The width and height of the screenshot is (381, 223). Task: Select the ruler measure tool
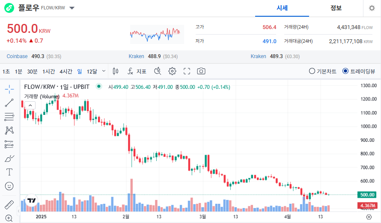[x=9, y=205]
